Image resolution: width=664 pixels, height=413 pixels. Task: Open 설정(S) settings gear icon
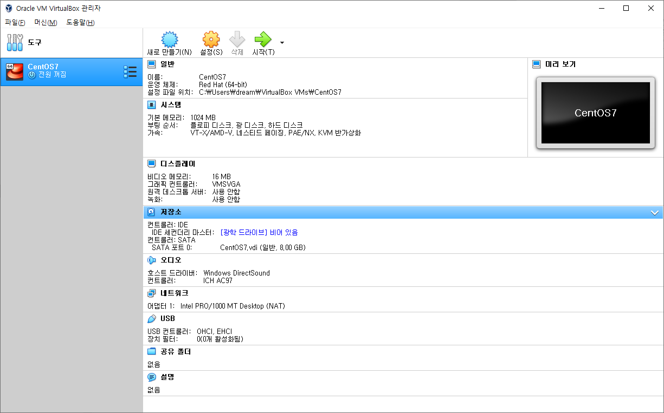211,40
